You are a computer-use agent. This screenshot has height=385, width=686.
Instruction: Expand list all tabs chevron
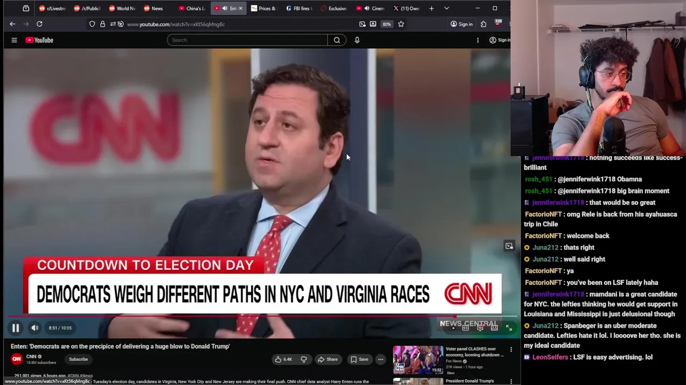tap(446, 9)
